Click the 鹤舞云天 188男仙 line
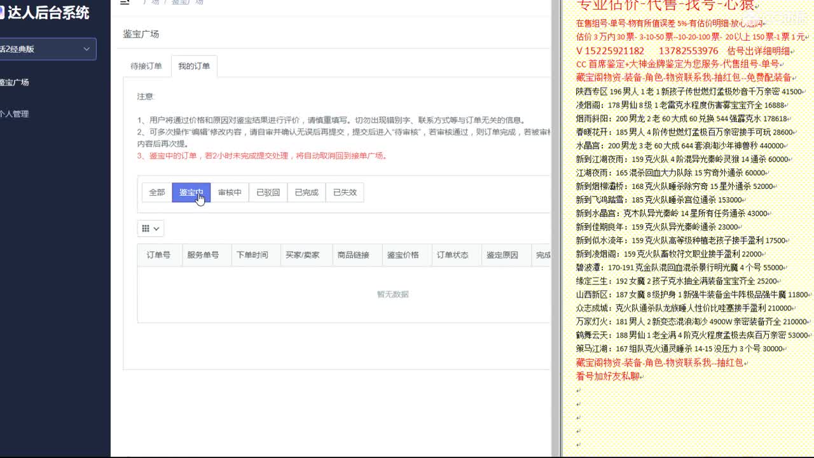Screen dimensions: 814x458 [693, 335]
